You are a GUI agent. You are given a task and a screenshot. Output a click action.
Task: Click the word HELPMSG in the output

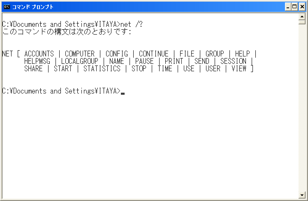tap(37, 61)
